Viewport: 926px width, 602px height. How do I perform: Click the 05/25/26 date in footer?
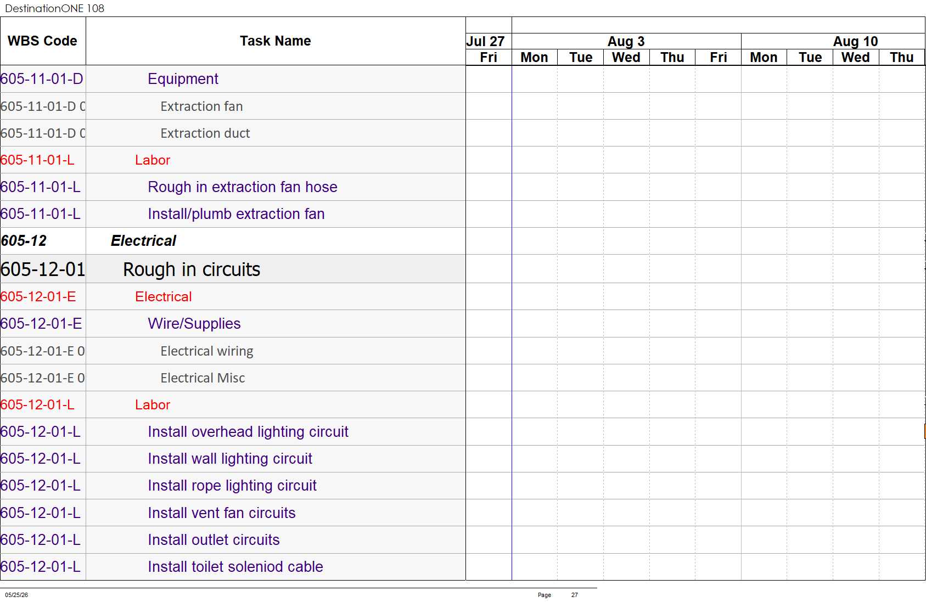(16, 595)
